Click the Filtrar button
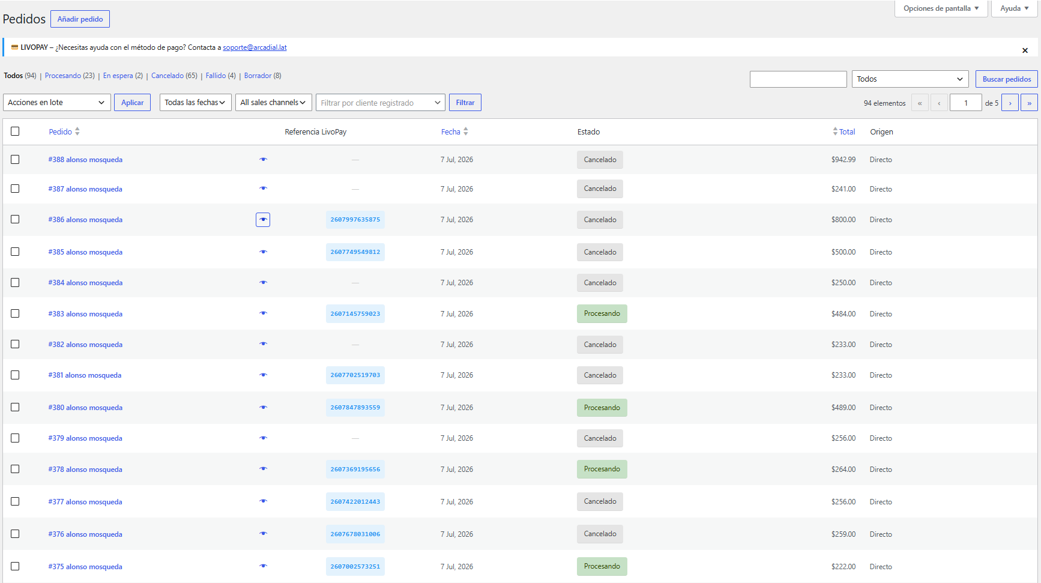Viewport: 1041px width, 583px height. 465,103
